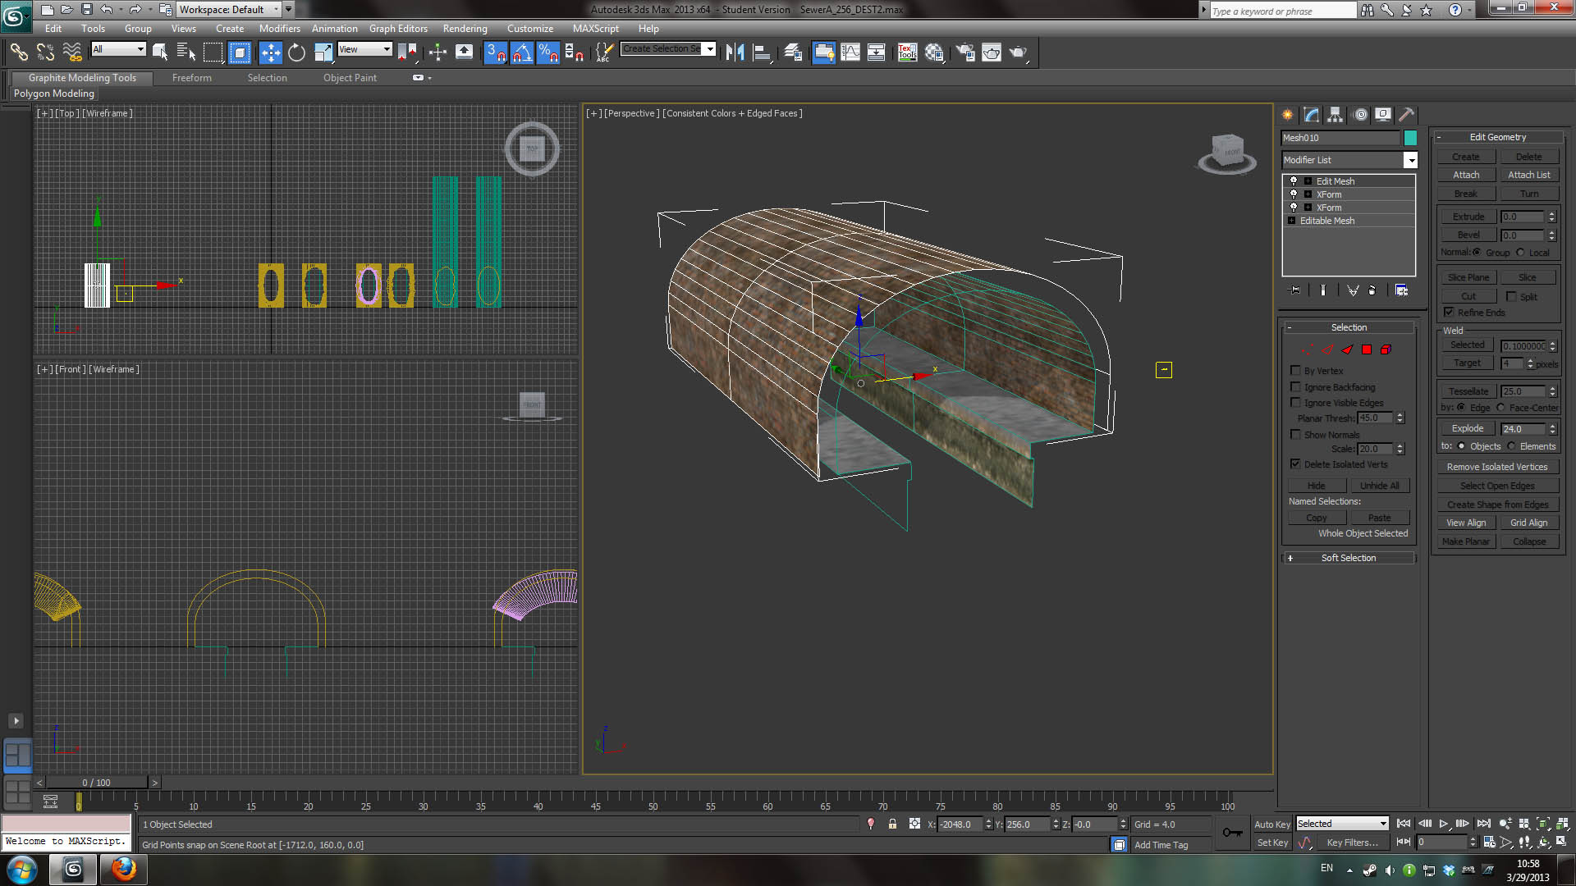Click the Attach List button
The image size is (1576, 886).
(x=1528, y=175)
